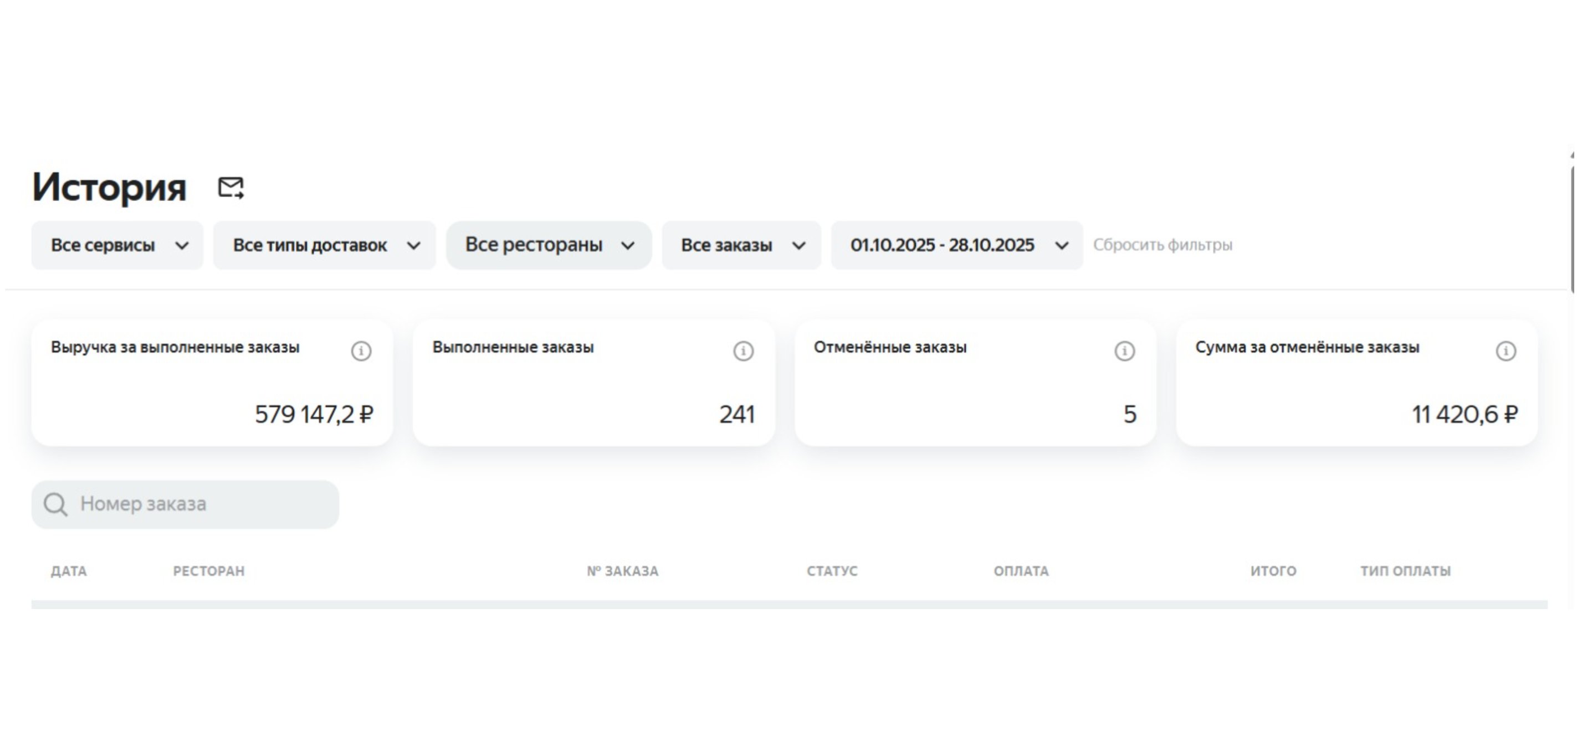This screenshot has height=748, width=1577.
Task: Click the № ЗАКАЗА column header
Action: pos(623,571)
